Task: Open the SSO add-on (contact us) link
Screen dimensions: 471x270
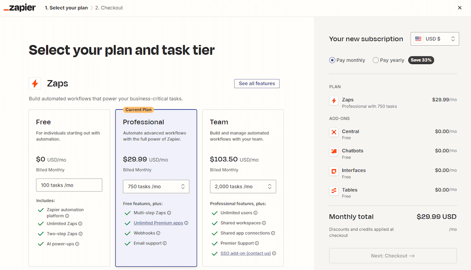Action: tap(246, 254)
